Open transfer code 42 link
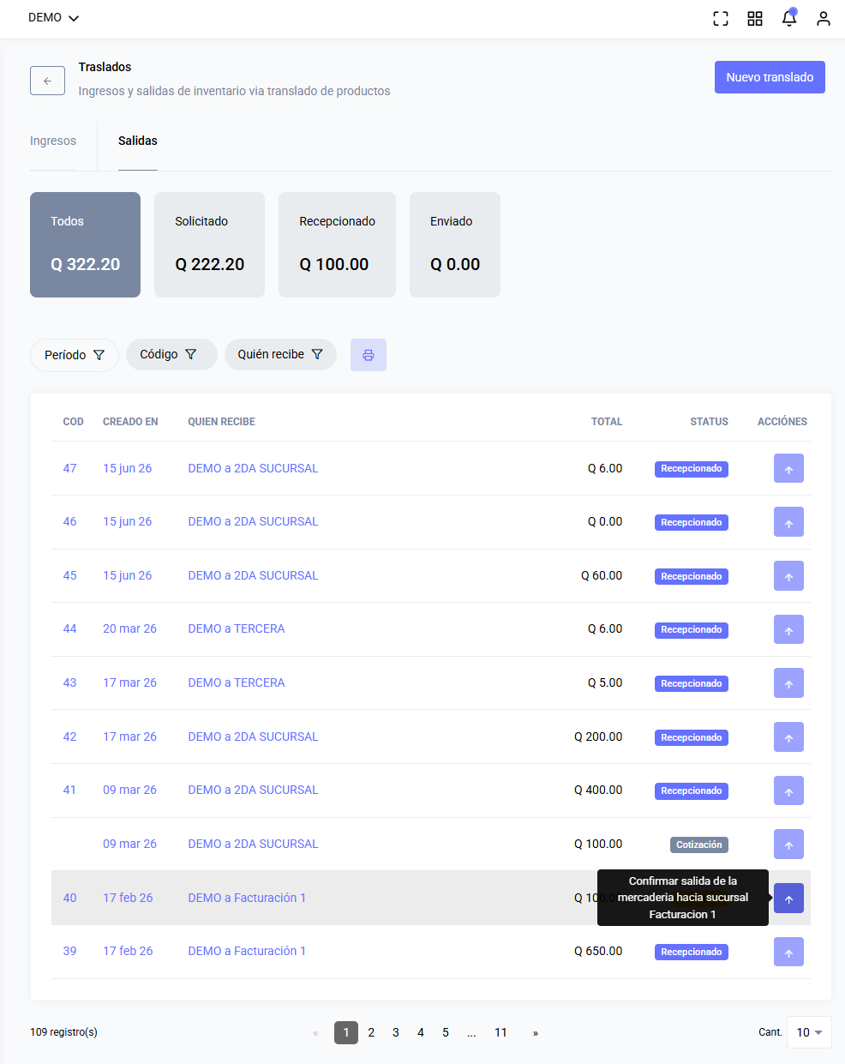Viewport: 845px width, 1064px height. point(69,736)
